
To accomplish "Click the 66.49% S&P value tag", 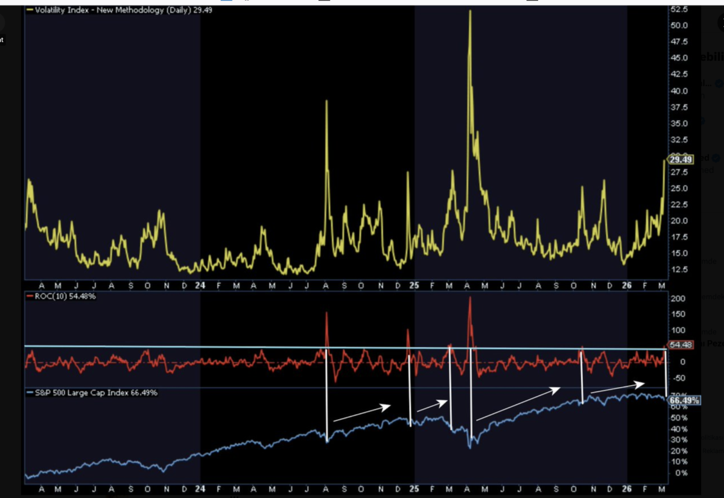I will 684,400.
